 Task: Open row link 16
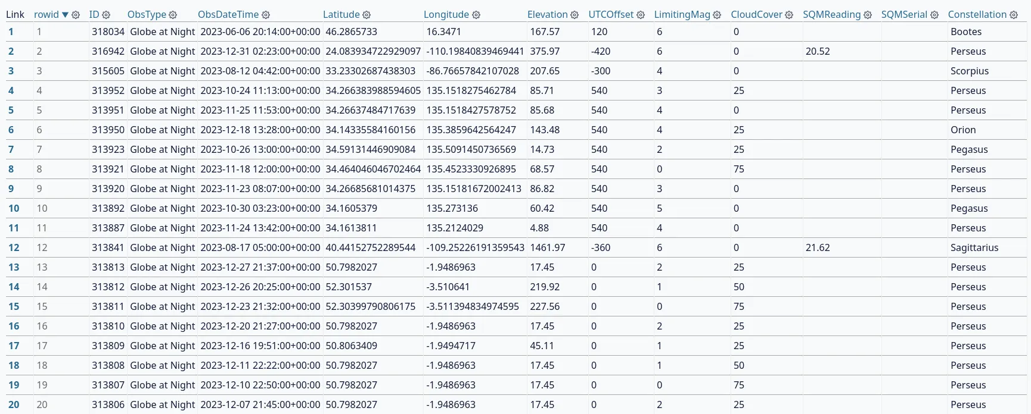click(14, 326)
